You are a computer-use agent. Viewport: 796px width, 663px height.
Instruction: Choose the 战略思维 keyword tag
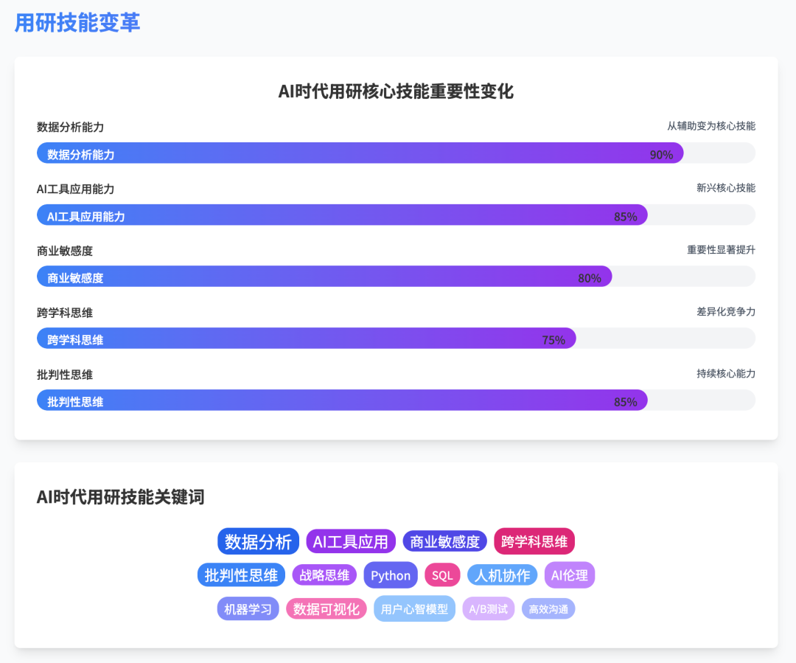[x=324, y=575]
